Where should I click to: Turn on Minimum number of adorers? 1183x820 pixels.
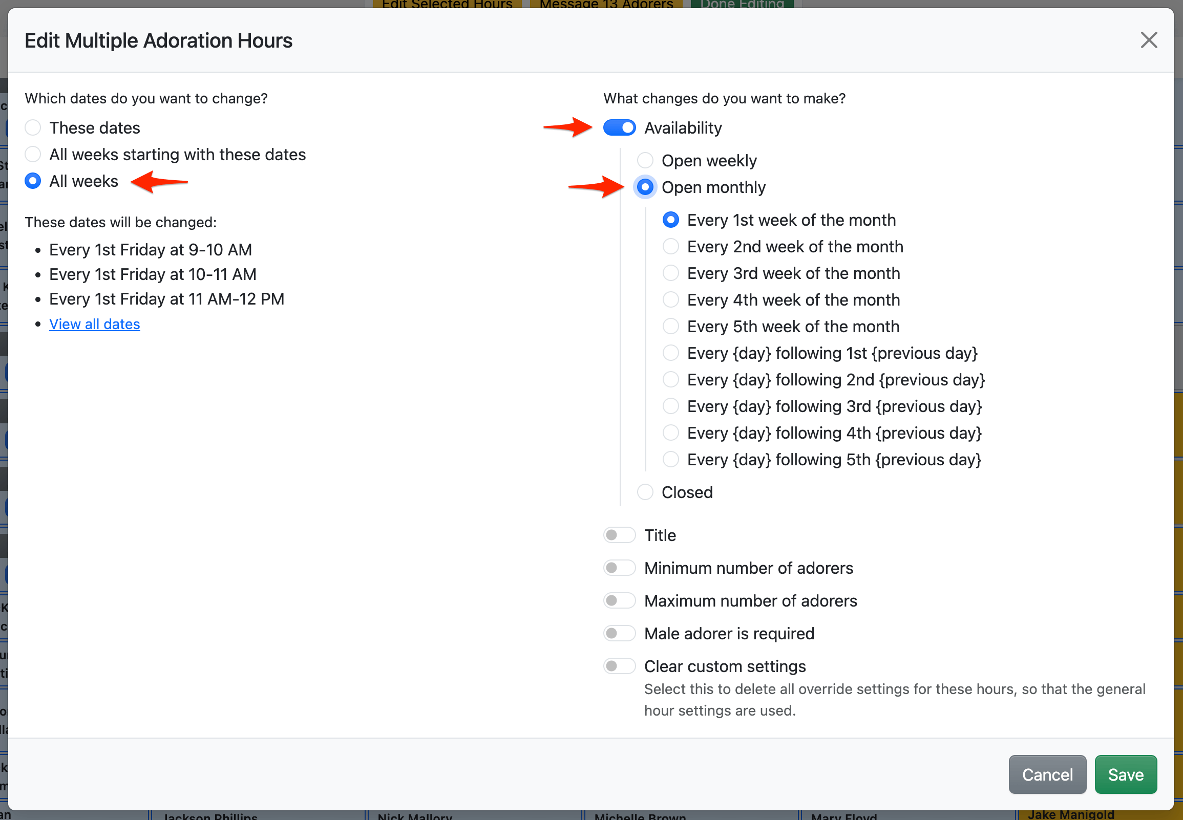click(619, 568)
